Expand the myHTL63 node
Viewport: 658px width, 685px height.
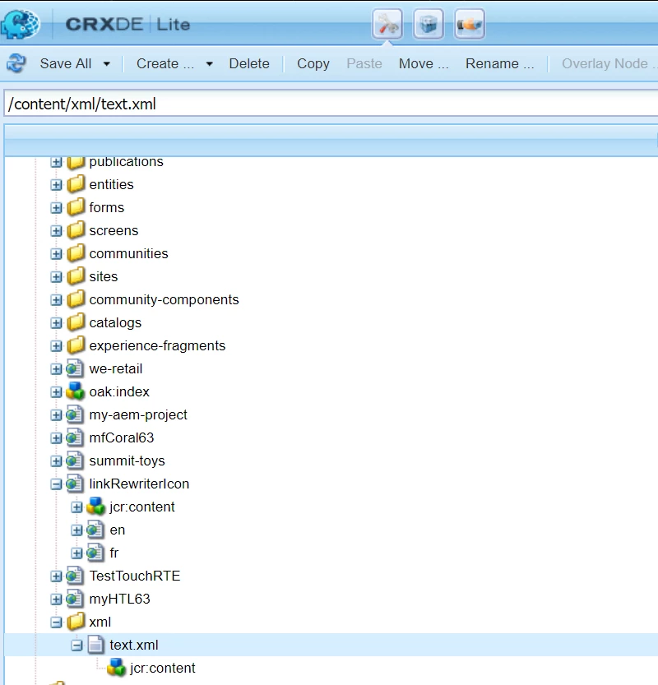point(56,599)
